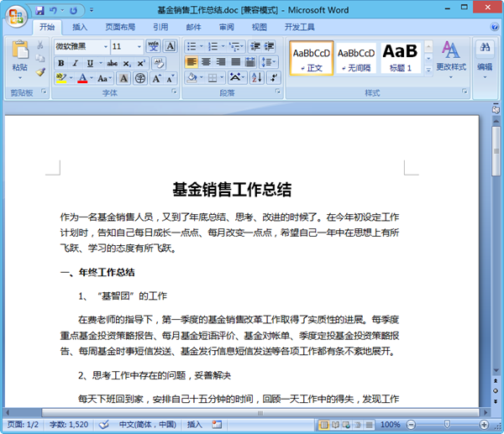Show paragraph marks icon
This screenshot has height=434, width=504.
(274, 77)
